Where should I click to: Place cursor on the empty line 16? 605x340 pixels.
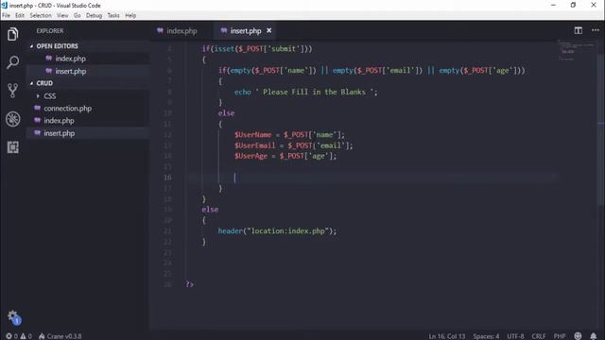tap(372, 178)
